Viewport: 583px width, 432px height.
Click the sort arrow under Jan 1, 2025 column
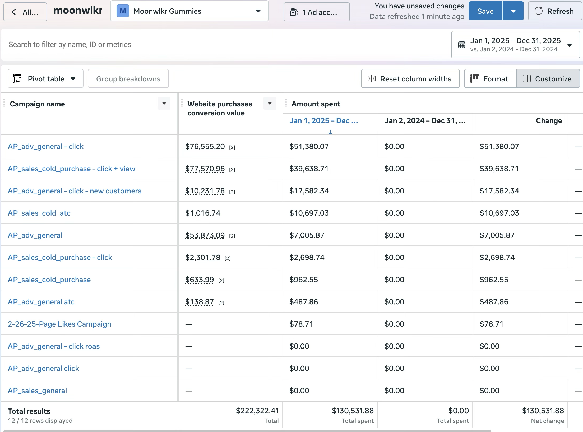(330, 132)
